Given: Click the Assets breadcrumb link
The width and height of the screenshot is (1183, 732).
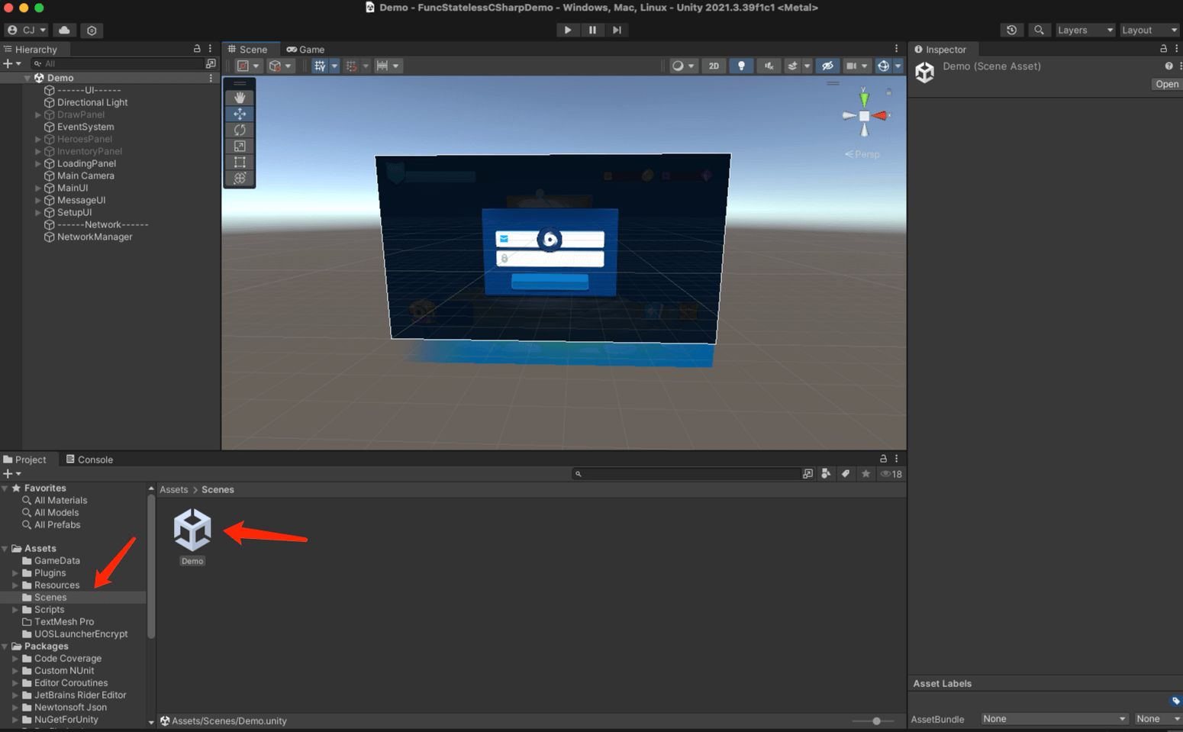Looking at the screenshot, I should click(173, 489).
